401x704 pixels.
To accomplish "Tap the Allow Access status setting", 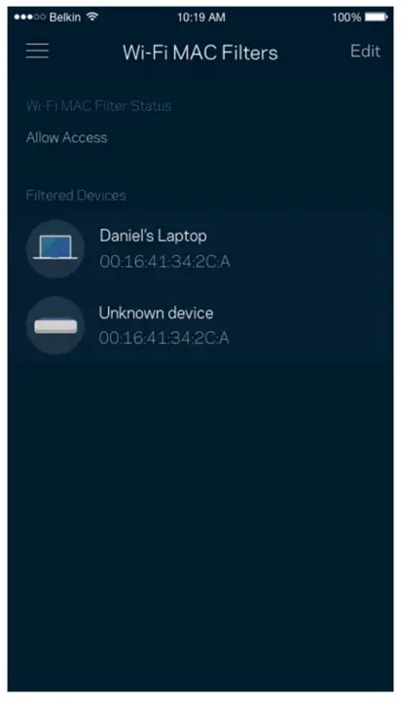I will coord(66,137).
